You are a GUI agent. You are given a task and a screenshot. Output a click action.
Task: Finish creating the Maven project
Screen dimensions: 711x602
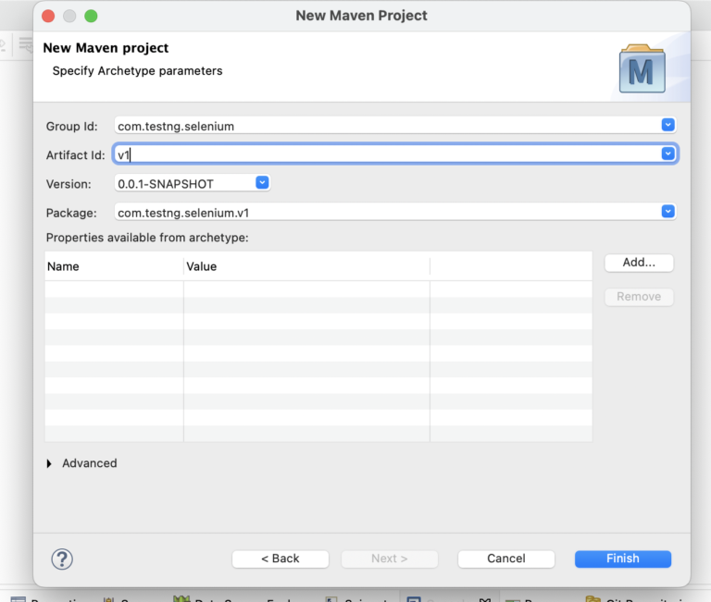tap(622, 559)
